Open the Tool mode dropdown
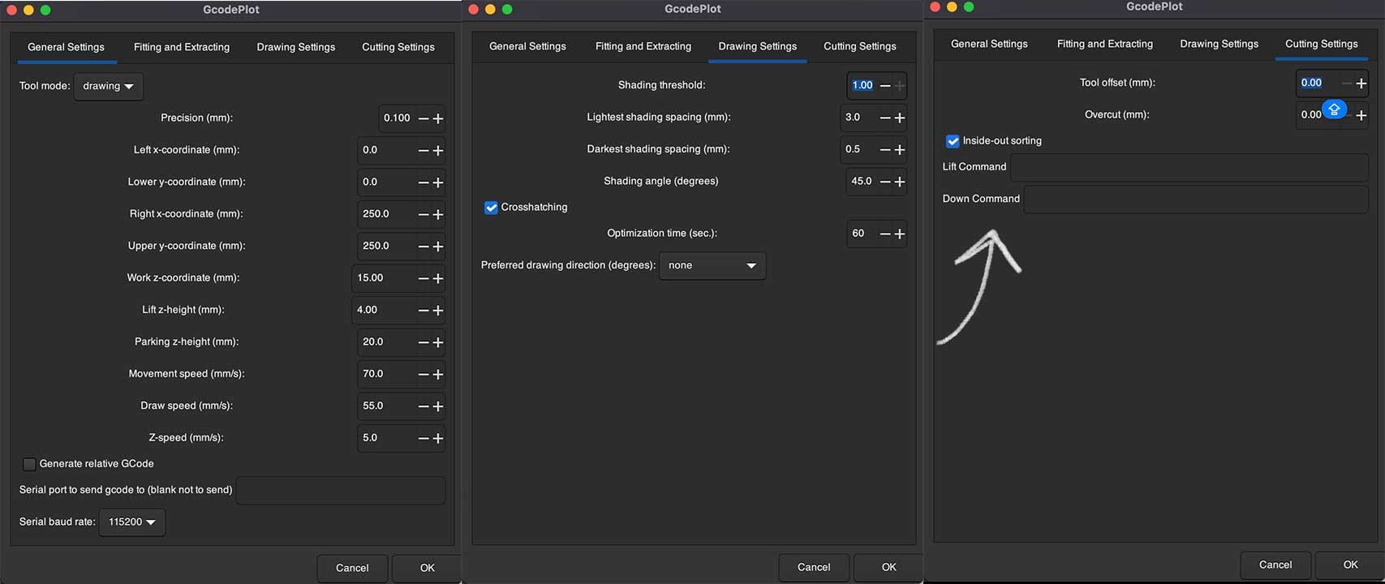Image resolution: width=1385 pixels, height=584 pixels. (109, 86)
